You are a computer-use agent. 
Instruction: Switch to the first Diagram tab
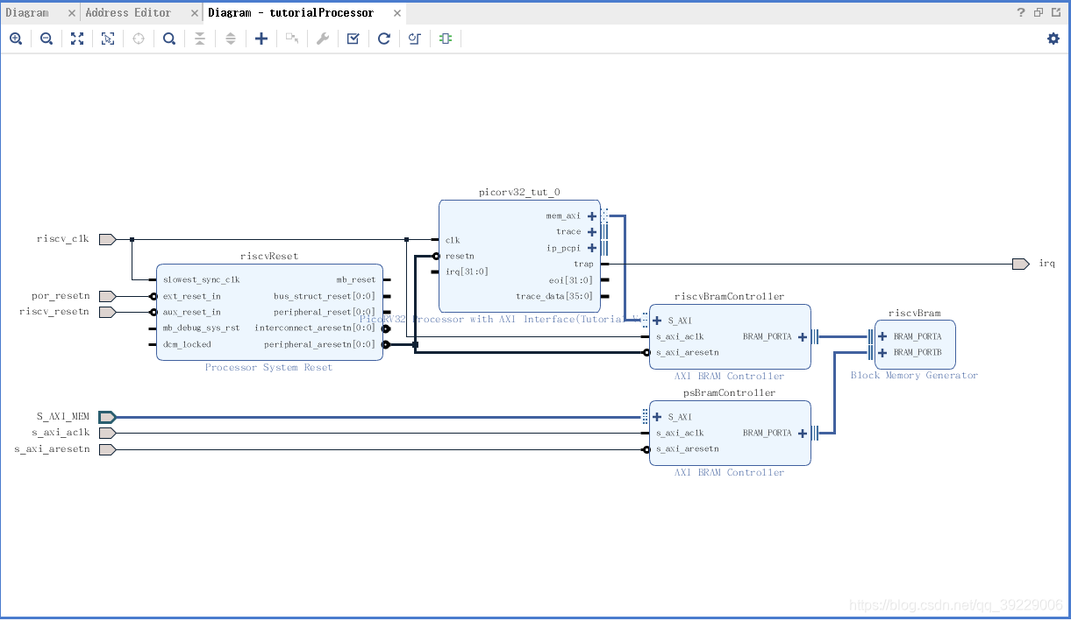point(27,13)
